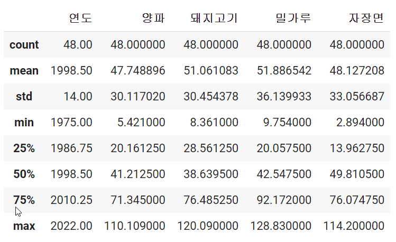Click the max value 2022.00

tap(71, 226)
